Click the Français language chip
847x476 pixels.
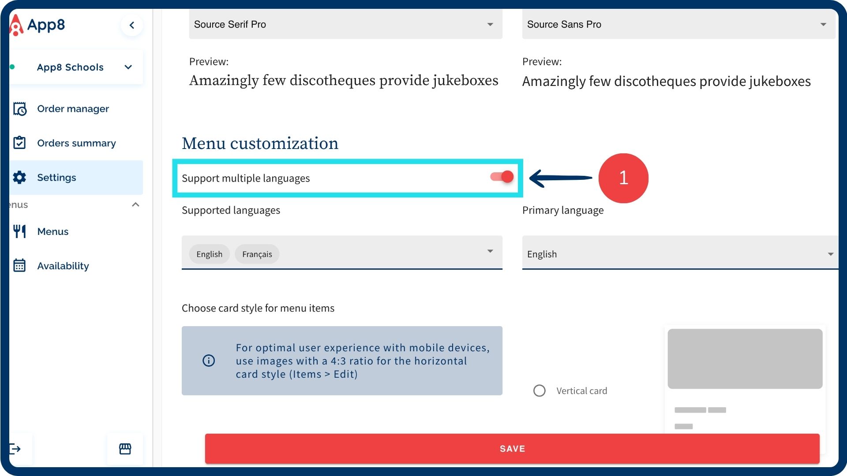(257, 254)
